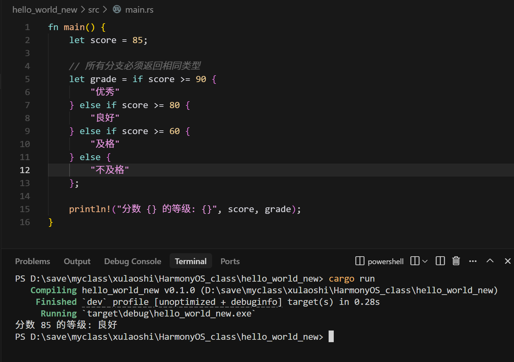Click the powershell terminal label

pyautogui.click(x=385, y=261)
